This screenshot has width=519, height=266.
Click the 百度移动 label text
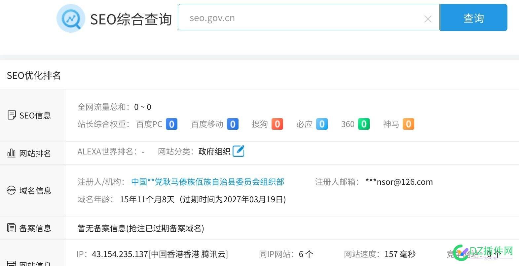[207, 124]
